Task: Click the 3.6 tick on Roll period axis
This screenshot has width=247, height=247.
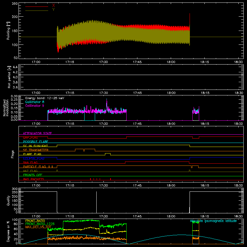Action: (15, 87)
